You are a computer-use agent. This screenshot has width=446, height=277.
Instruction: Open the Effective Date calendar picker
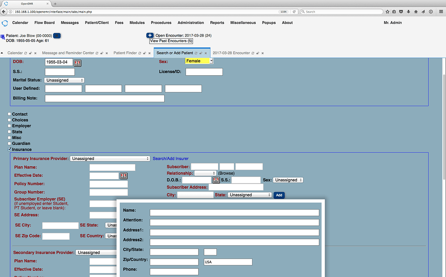pos(123,176)
